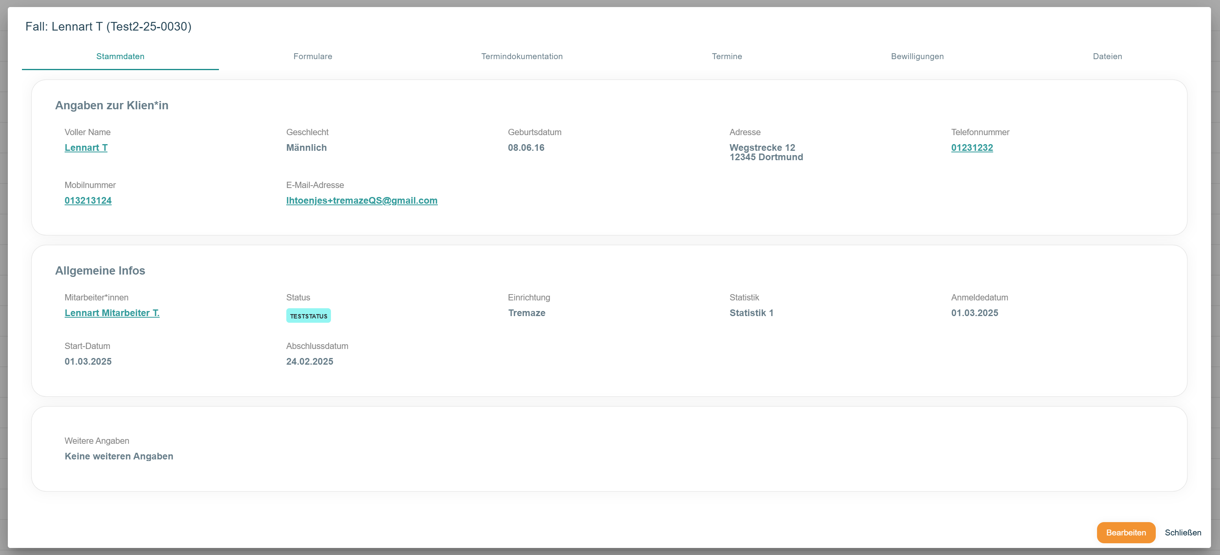Screen dimensions: 1220x555
Task: Switch to the Formulare tab
Action: coord(313,56)
